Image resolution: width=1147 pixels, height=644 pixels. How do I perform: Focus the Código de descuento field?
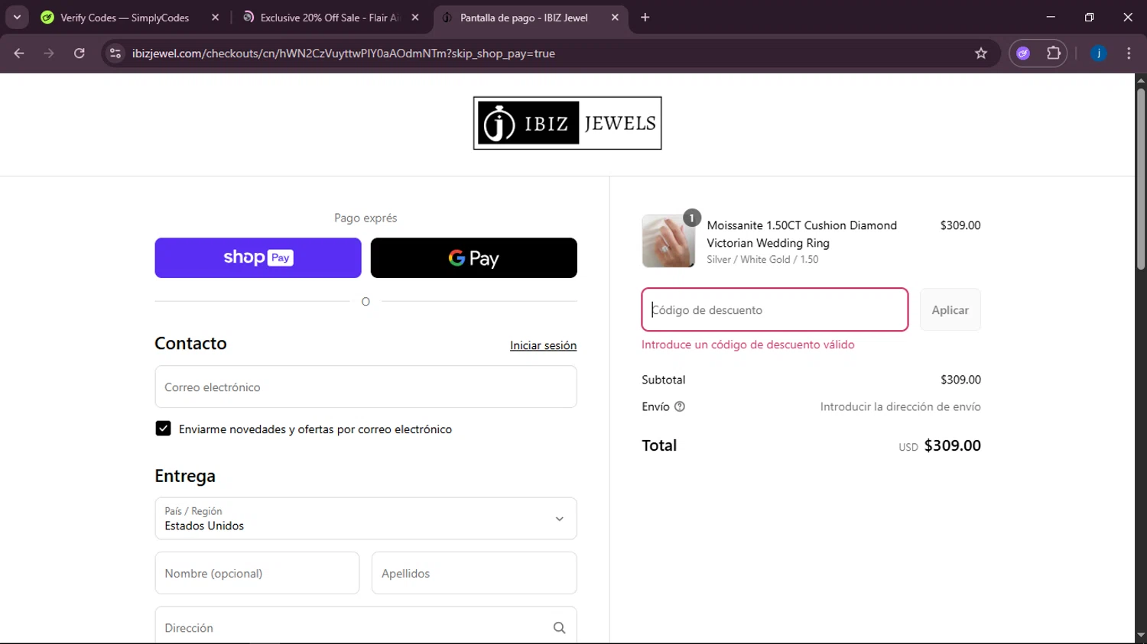click(x=775, y=309)
